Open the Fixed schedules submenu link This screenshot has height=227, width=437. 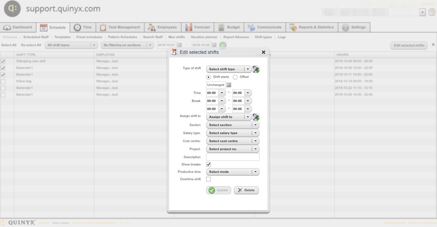[89, 37]
